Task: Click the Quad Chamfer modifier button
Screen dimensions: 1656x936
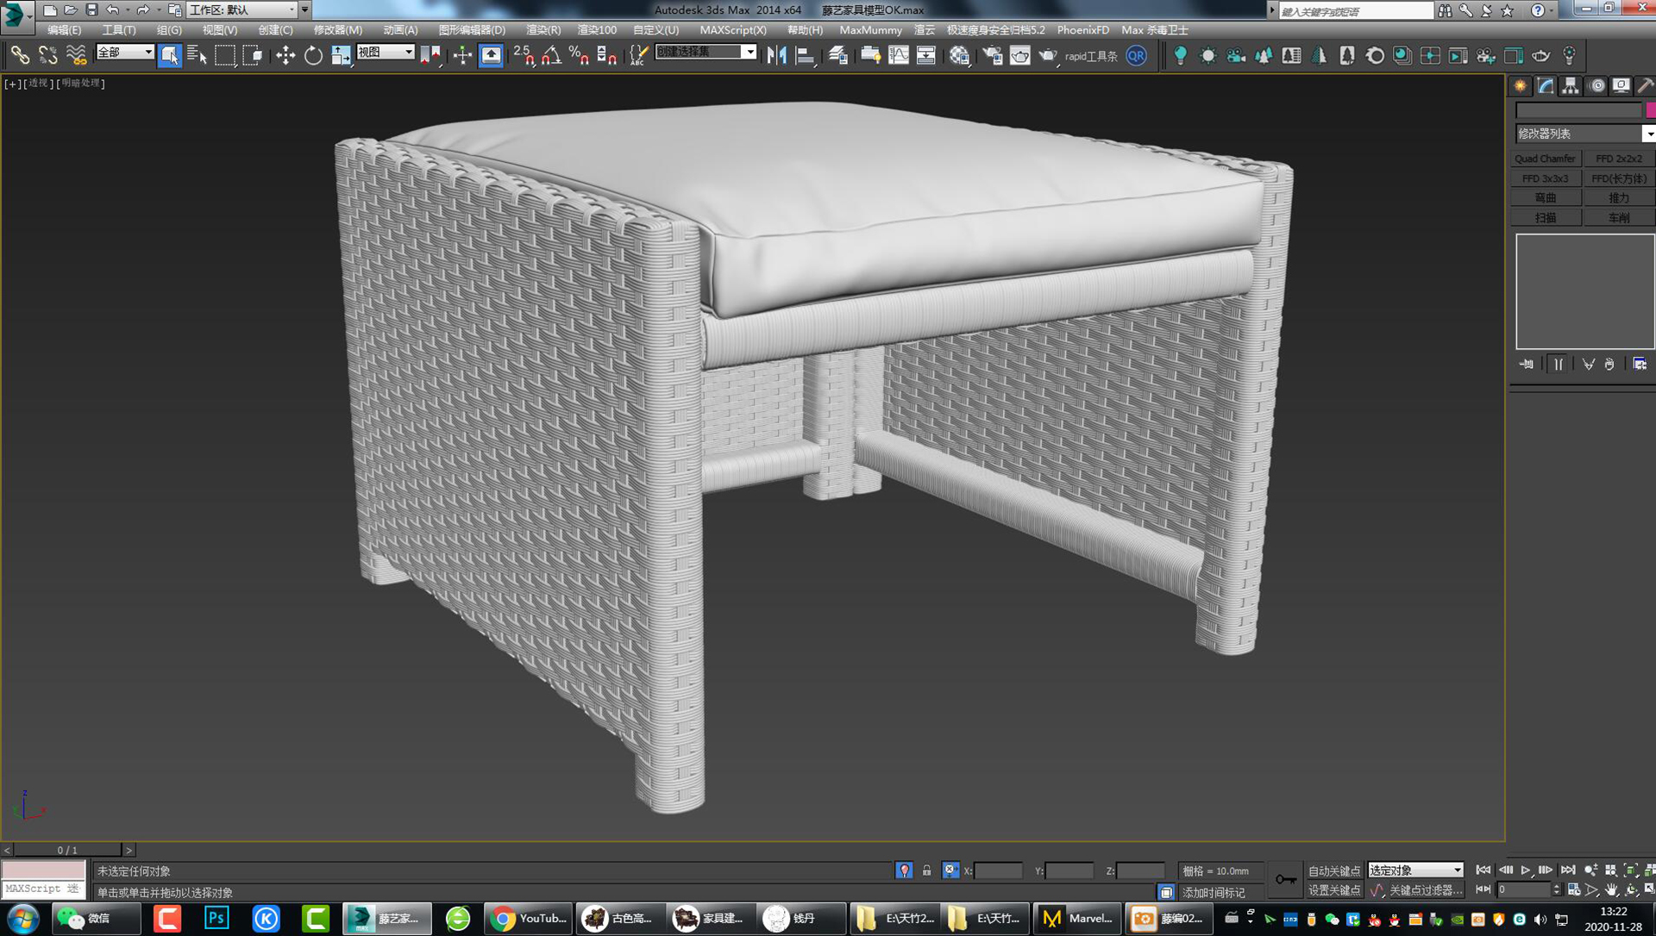Action: point(1545,158)
